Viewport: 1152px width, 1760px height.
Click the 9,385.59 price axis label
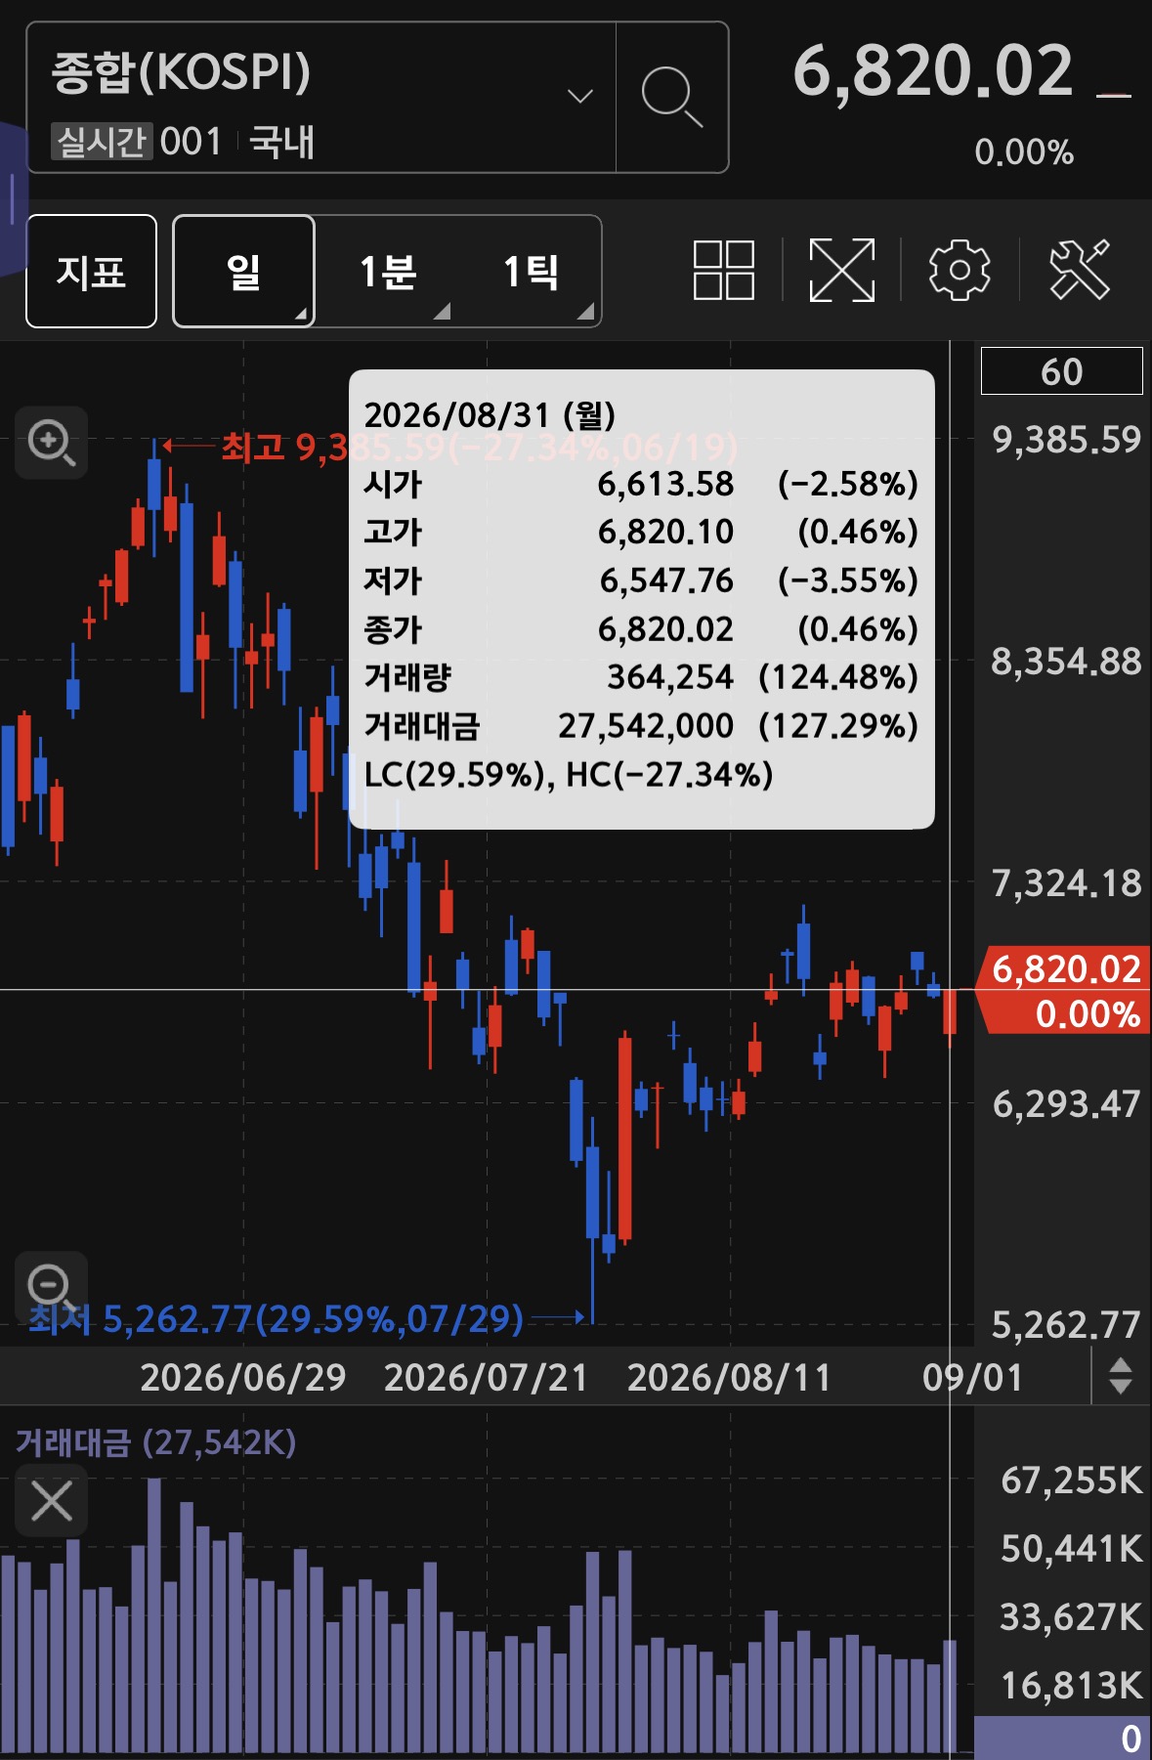(x=1066, y=440)
